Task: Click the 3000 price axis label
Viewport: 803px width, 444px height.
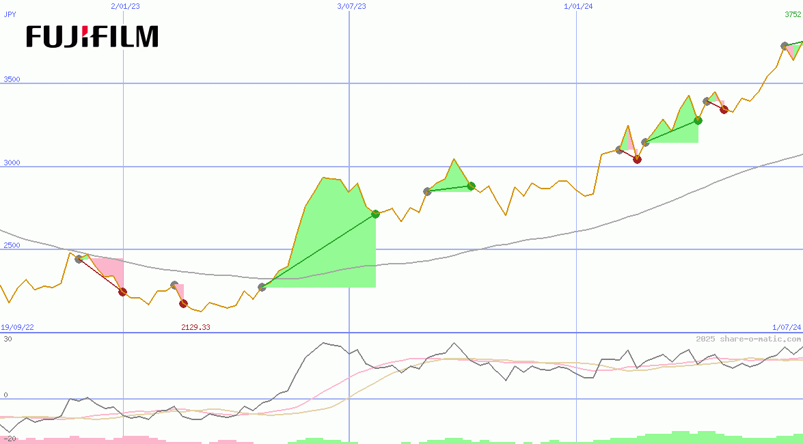Action: (x=12, y=163)
